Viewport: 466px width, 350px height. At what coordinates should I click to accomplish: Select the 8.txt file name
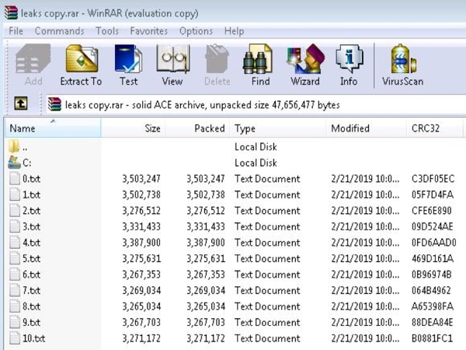click(31, 306)
